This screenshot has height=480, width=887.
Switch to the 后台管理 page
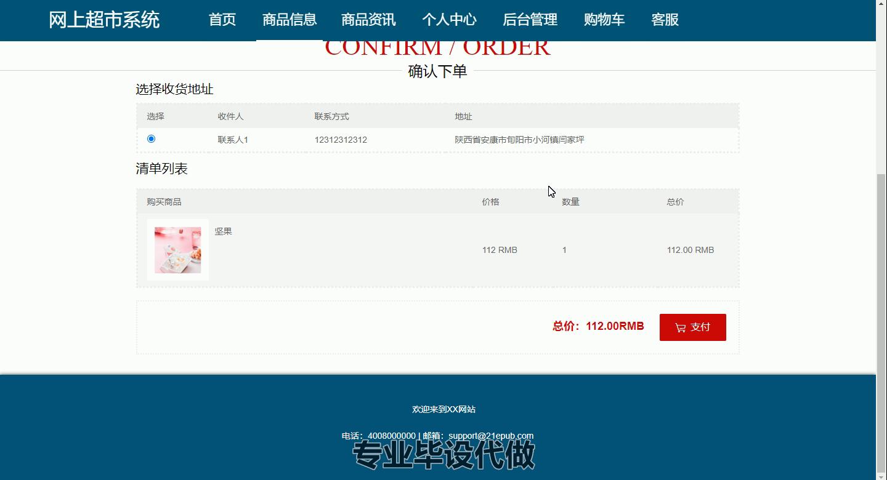(x=530, y=20)
